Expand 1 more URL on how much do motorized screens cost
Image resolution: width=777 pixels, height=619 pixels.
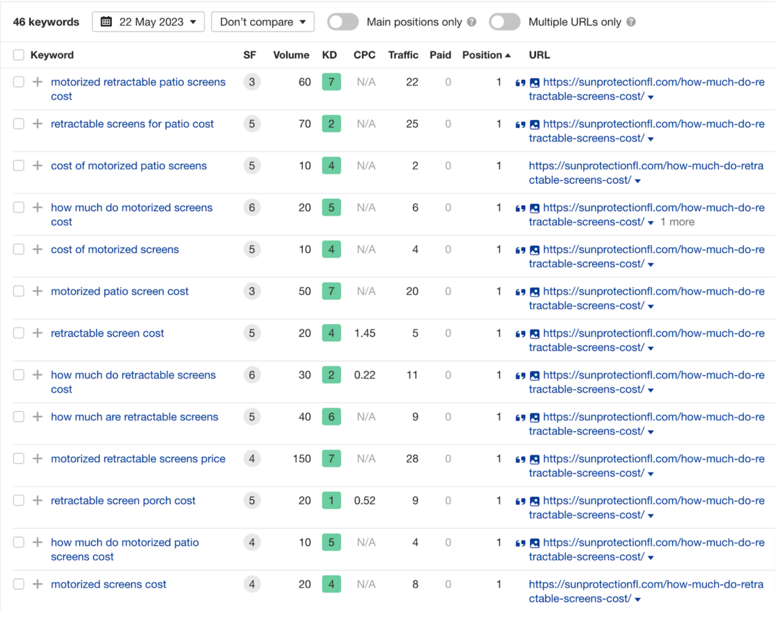[x=677, y=222]
